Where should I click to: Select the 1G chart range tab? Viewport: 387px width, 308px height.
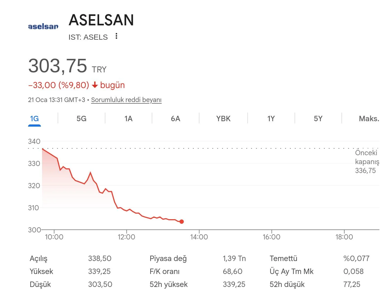coord(34,119)
